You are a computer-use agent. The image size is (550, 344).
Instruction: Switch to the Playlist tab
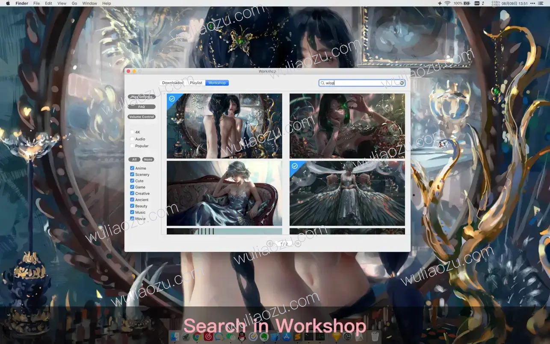196,83
